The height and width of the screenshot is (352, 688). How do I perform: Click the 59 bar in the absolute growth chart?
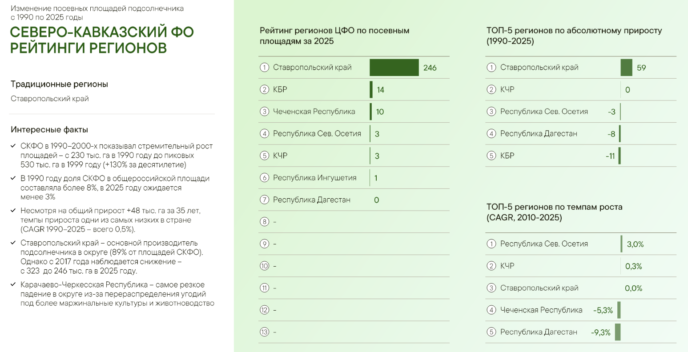pos(626,68)
